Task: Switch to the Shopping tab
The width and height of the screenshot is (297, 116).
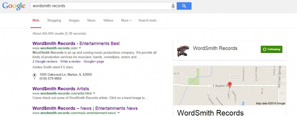Action: tap(54, 21)
